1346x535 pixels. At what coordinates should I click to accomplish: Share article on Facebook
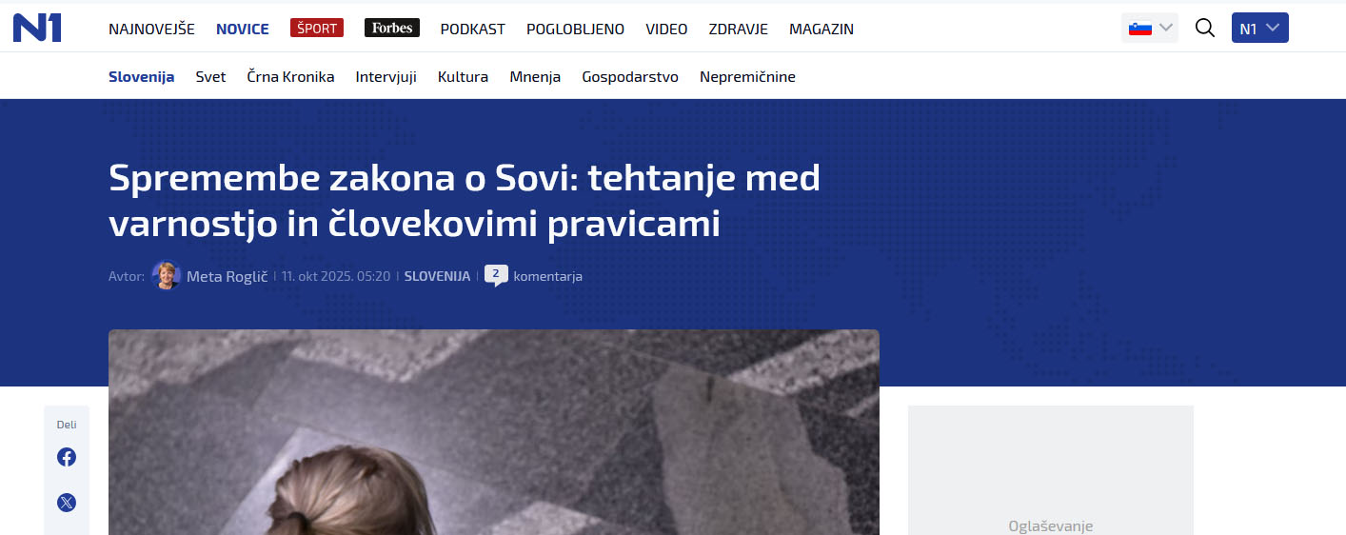(x=67, y=457)
